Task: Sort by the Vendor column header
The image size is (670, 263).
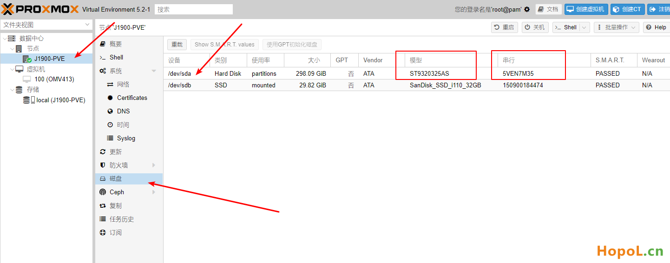Action: pos(382,60)
